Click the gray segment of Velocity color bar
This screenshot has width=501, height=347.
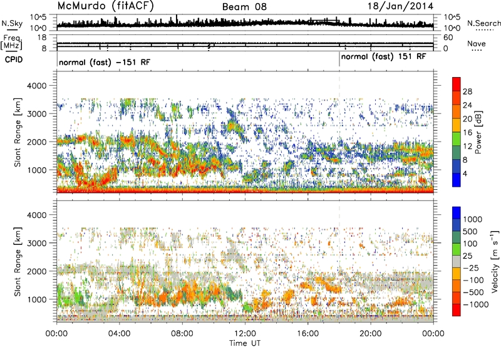pos(457,262)
